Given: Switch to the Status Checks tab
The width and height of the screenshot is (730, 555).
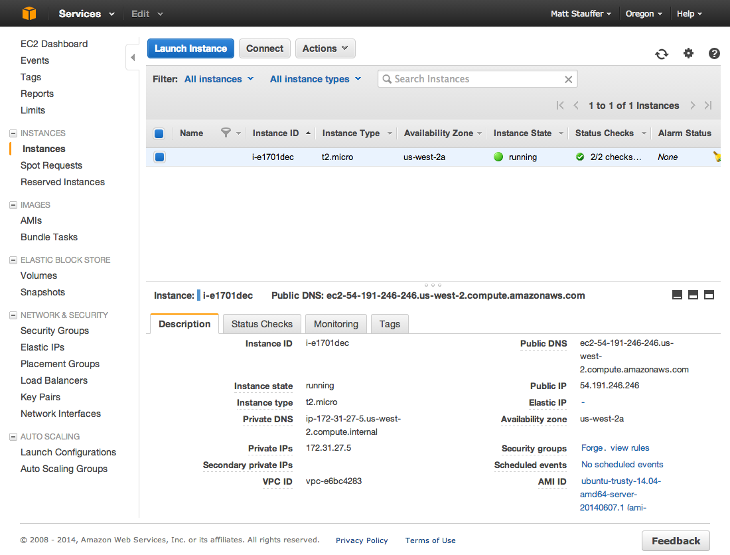Looking at the screenshot, I should [262, 324].
